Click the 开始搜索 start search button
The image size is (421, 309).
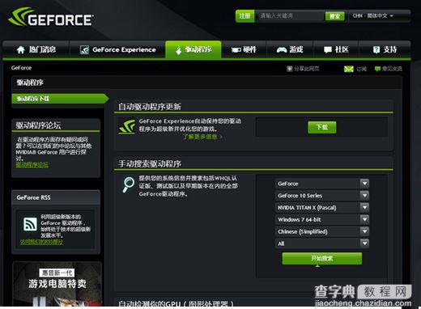tap(322, 259)
